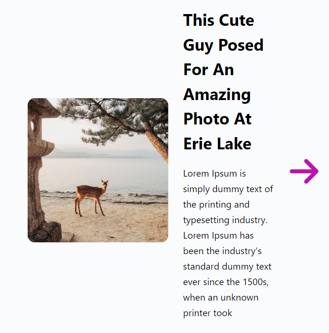Click "been the industry's" text line

(x=222, y=251)
